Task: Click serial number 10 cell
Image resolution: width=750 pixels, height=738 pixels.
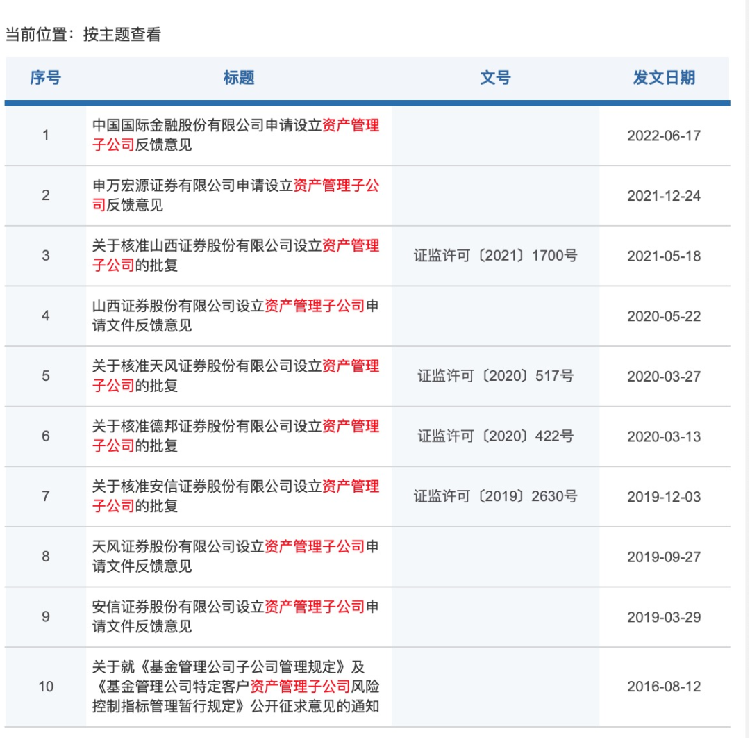Action: tap(45, 687)
